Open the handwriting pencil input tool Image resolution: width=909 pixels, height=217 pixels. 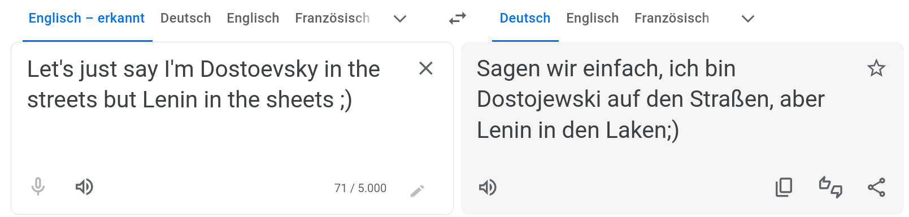[417, 191]
